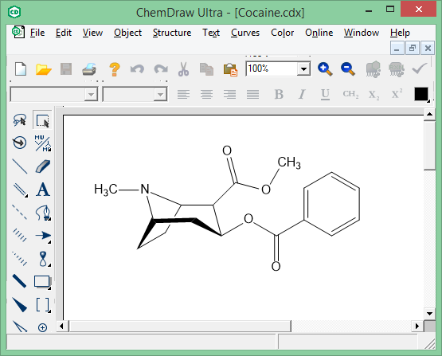Select the Marquee selection tool
This screenshot has height=356, width=442.
coord(42,119)
